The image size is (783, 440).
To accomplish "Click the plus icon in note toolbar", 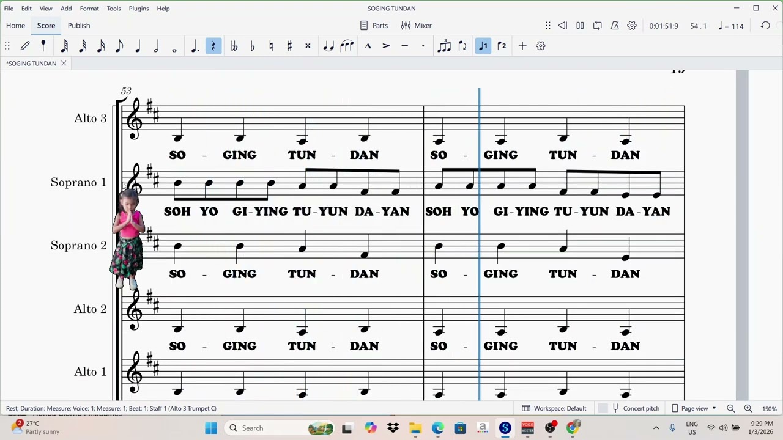I will coord(522,46).
